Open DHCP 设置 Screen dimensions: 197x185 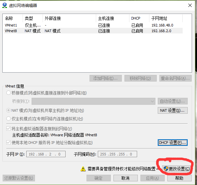click(x=173, y=143)
